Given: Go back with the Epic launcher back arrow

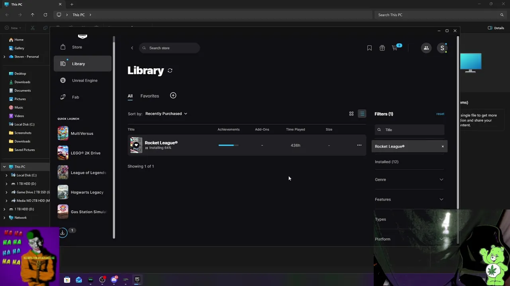Looking at the screenshot, I should click(132, 48).
